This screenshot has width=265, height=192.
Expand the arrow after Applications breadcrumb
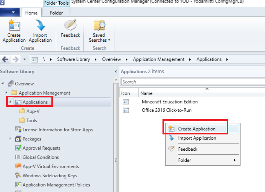coord(227,59)
